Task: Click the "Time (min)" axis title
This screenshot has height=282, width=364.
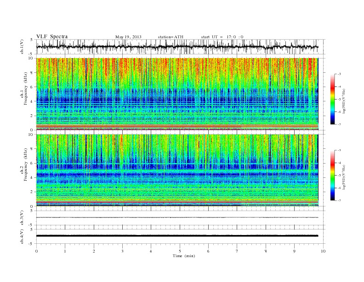Action: coord(184,256)
